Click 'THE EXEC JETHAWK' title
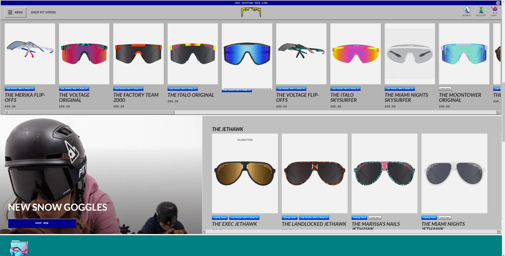505x256 pixels. (234, 224)
